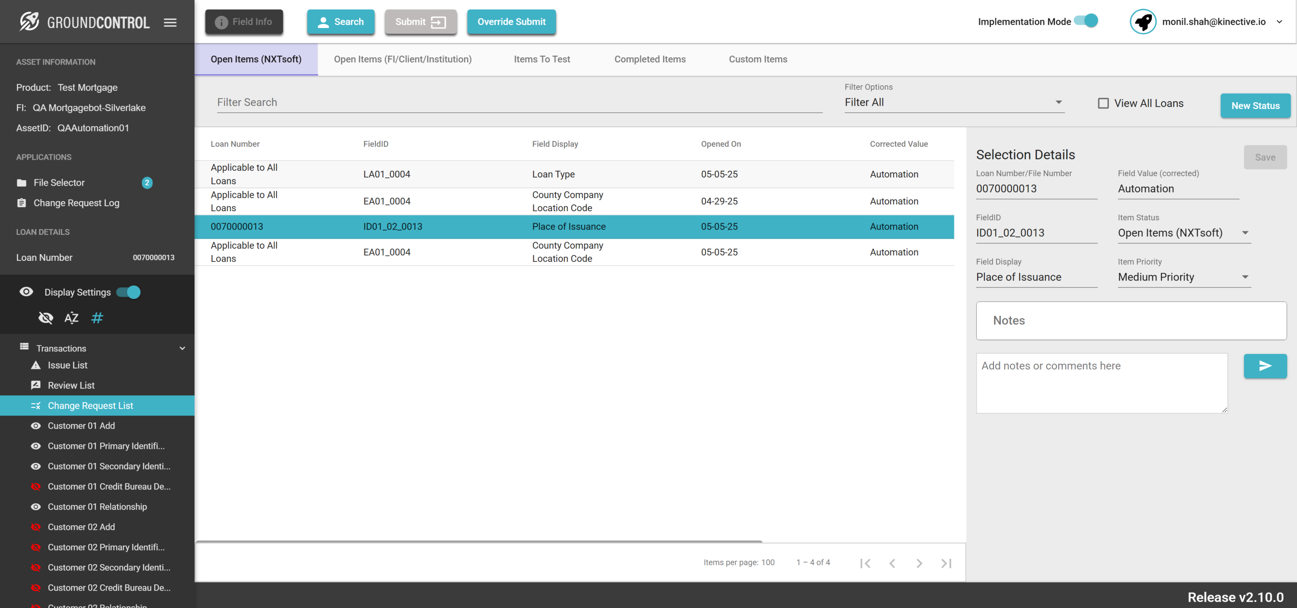Go to next page arrow
The height and width of the screenshot is (608, 1297).
(x=919, y=563)
